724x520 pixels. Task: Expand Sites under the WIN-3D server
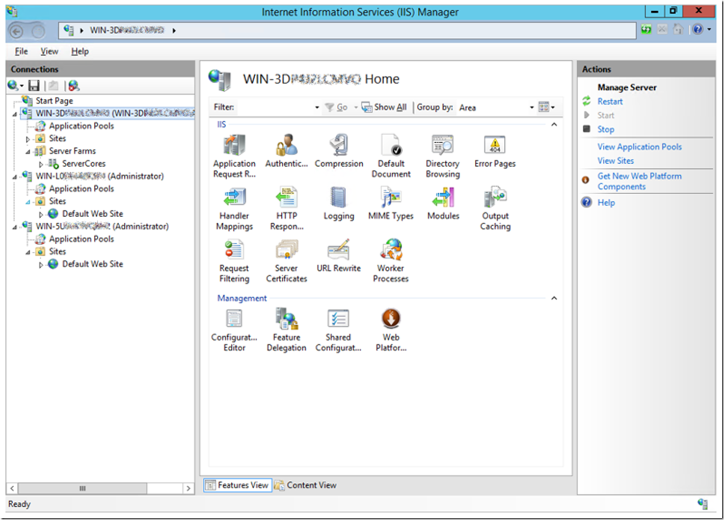click(x=28, y=139)
